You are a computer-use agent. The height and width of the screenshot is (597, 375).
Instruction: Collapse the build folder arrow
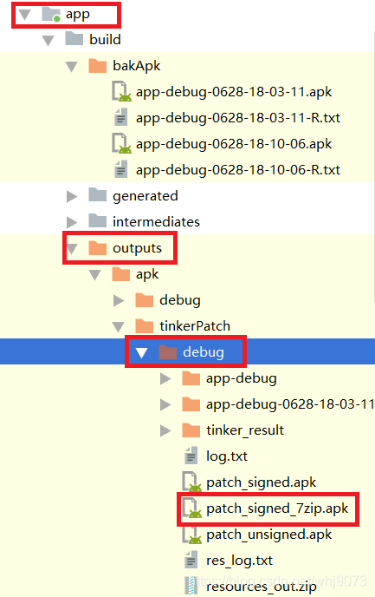coord(48,41)
